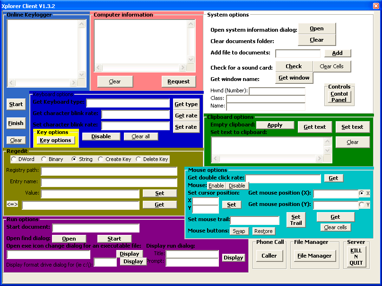
Task: Open the Contol Panel button in Controls
Action: (339, 97)
